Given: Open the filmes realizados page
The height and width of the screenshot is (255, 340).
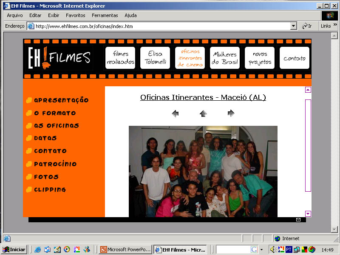Looking at the screenshot, I should pos(120,58).
